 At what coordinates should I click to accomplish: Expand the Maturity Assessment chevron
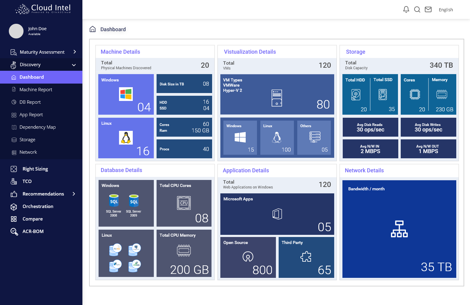pyautogui.click(x=75, y=52)
